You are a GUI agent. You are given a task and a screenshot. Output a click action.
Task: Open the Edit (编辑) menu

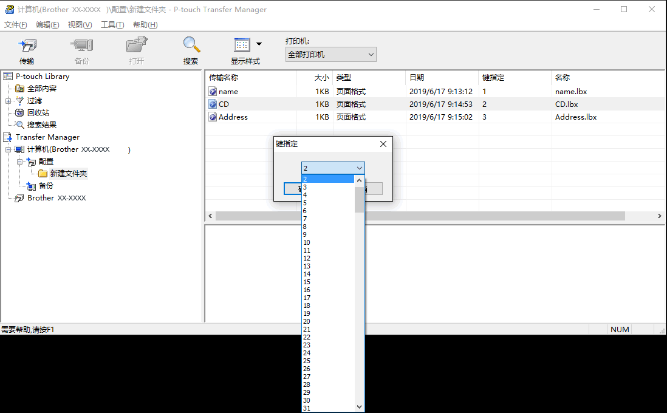point(47,25)
